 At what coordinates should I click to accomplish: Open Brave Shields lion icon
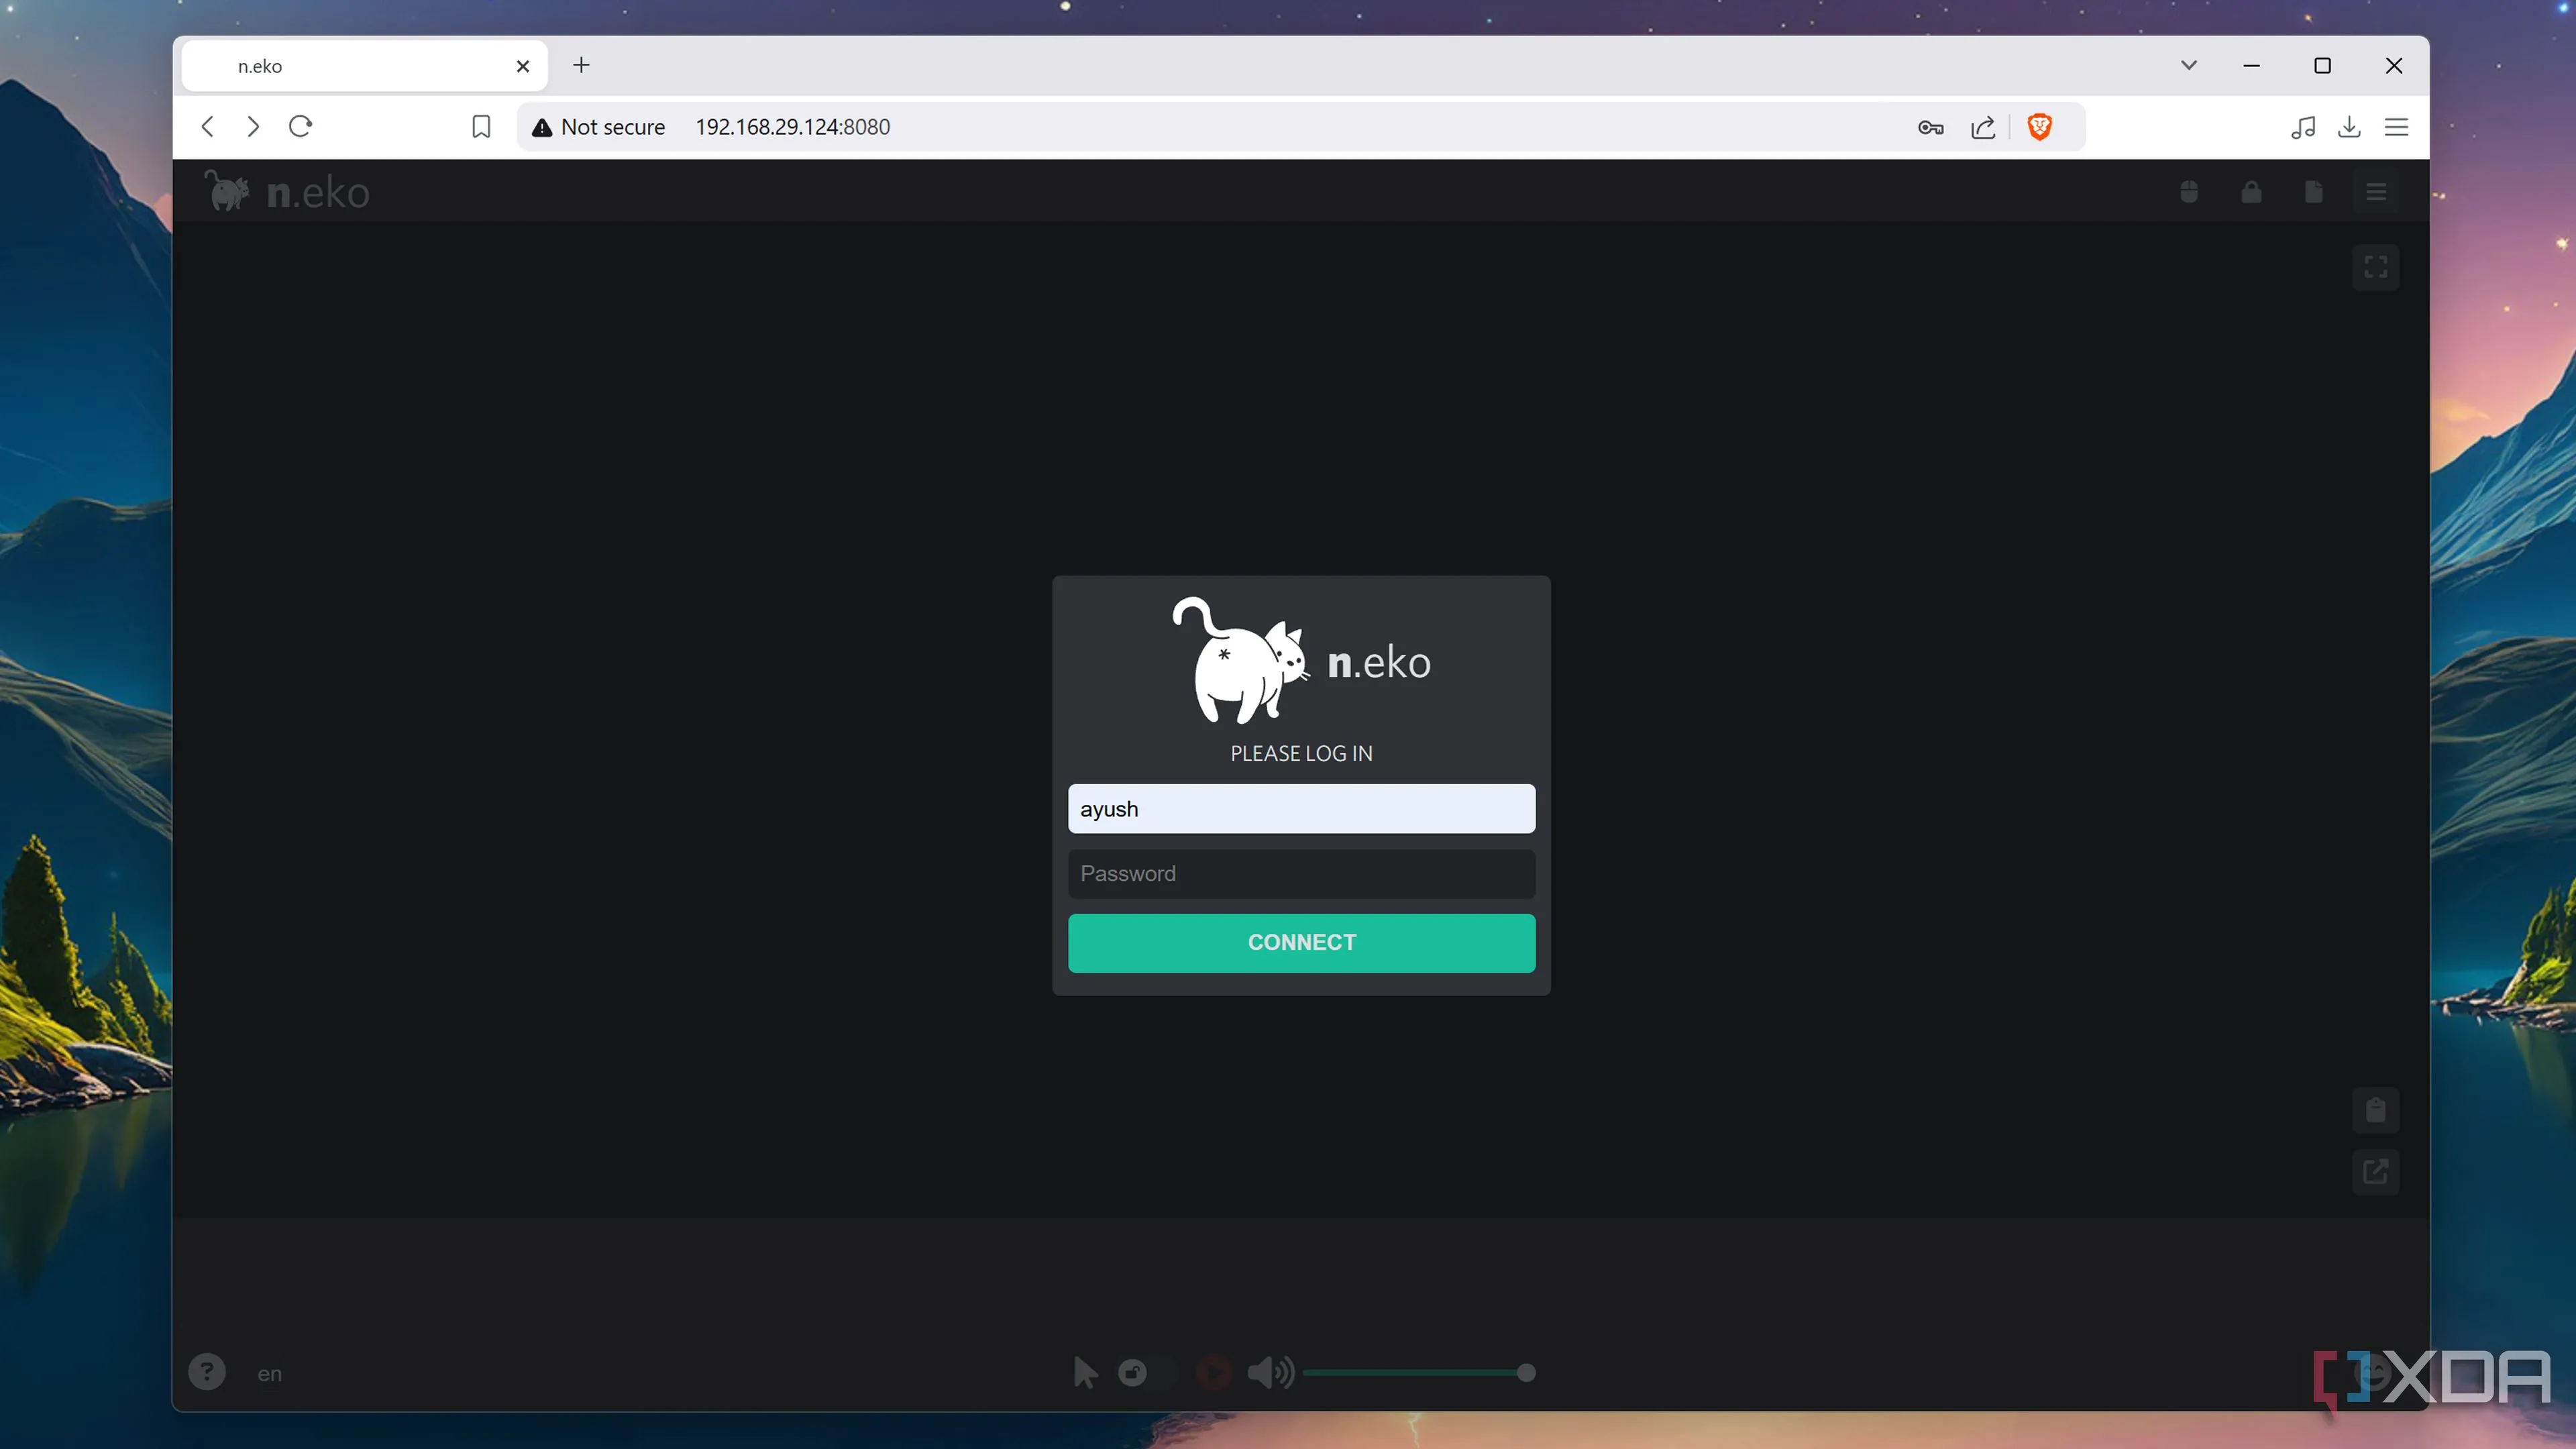(2039, 127)
